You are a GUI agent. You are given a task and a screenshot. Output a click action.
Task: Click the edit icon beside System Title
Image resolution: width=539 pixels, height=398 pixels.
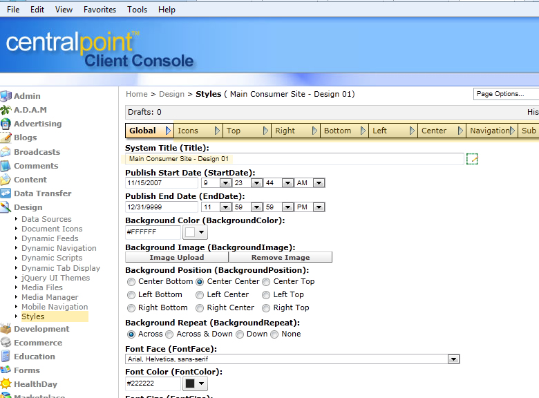(472, 159)
